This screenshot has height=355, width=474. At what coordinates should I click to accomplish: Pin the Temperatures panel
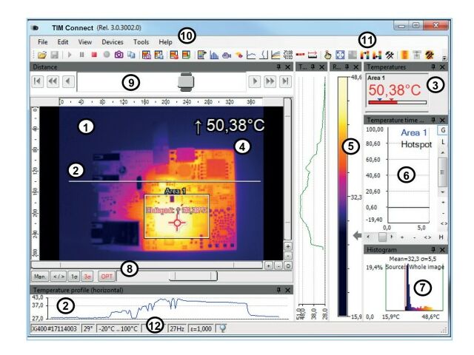433,67
